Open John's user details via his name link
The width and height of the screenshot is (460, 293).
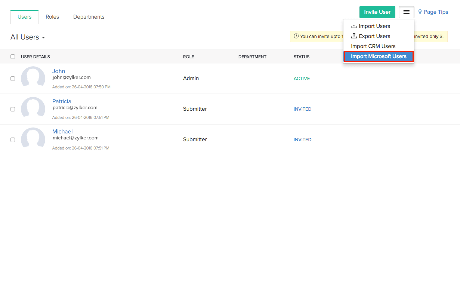click(59, 71)
